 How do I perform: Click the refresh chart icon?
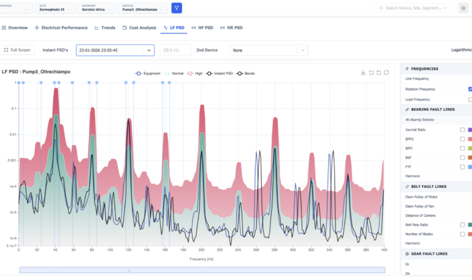(387, 73)
